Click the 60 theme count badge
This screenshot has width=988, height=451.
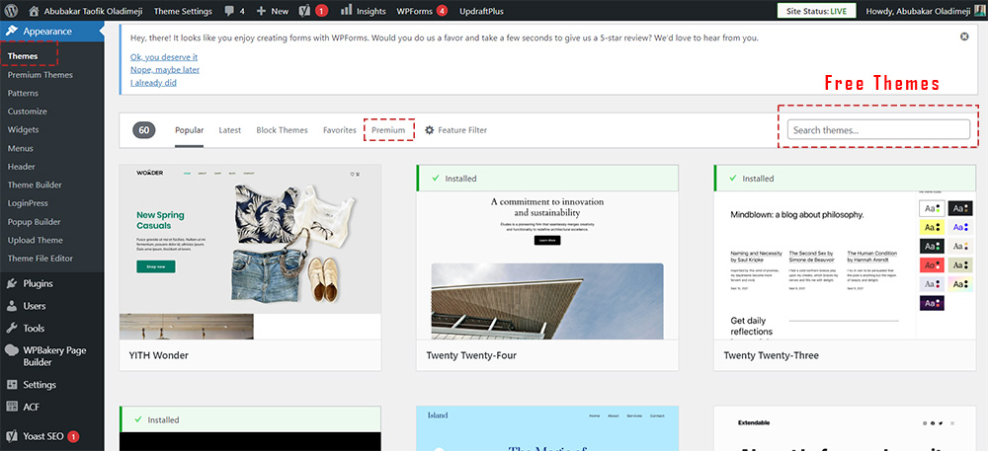(x=144, y=130)
